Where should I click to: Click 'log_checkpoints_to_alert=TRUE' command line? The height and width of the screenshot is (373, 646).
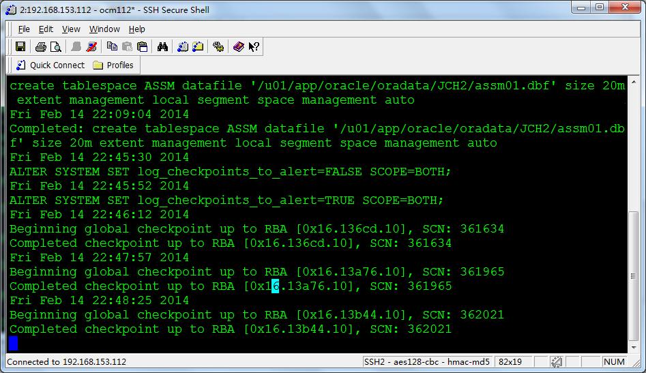226,200
